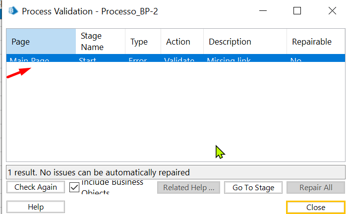Screen dimensions: 349x214
Task: Close the window using the title bar X
Action: pyautogui.click(x=332, y=11)
